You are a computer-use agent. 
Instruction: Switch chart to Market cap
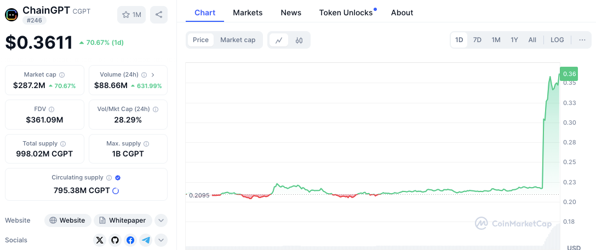(x=238, y=40)
